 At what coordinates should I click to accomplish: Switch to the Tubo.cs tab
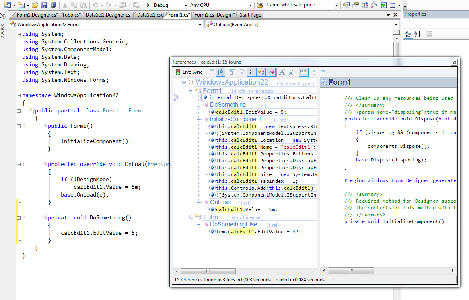coord(71,15)
